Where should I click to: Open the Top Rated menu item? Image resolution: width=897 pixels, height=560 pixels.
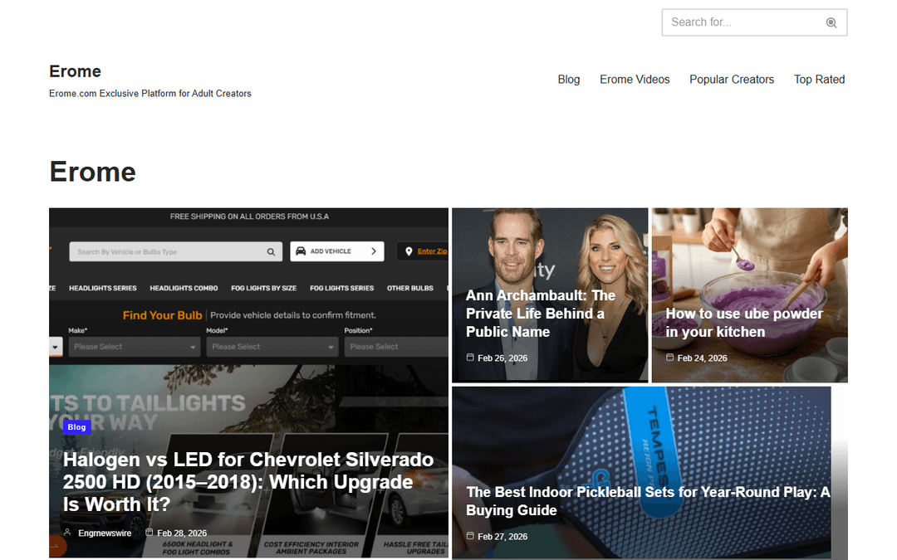819,80
